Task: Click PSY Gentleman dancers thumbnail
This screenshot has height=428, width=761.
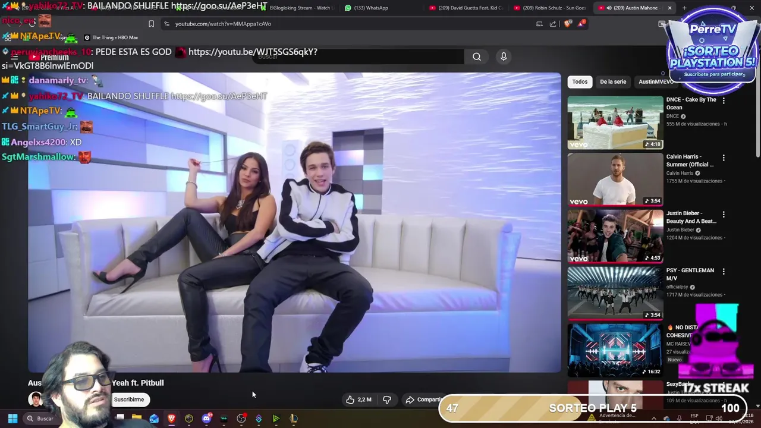Action: coord(615,293)
